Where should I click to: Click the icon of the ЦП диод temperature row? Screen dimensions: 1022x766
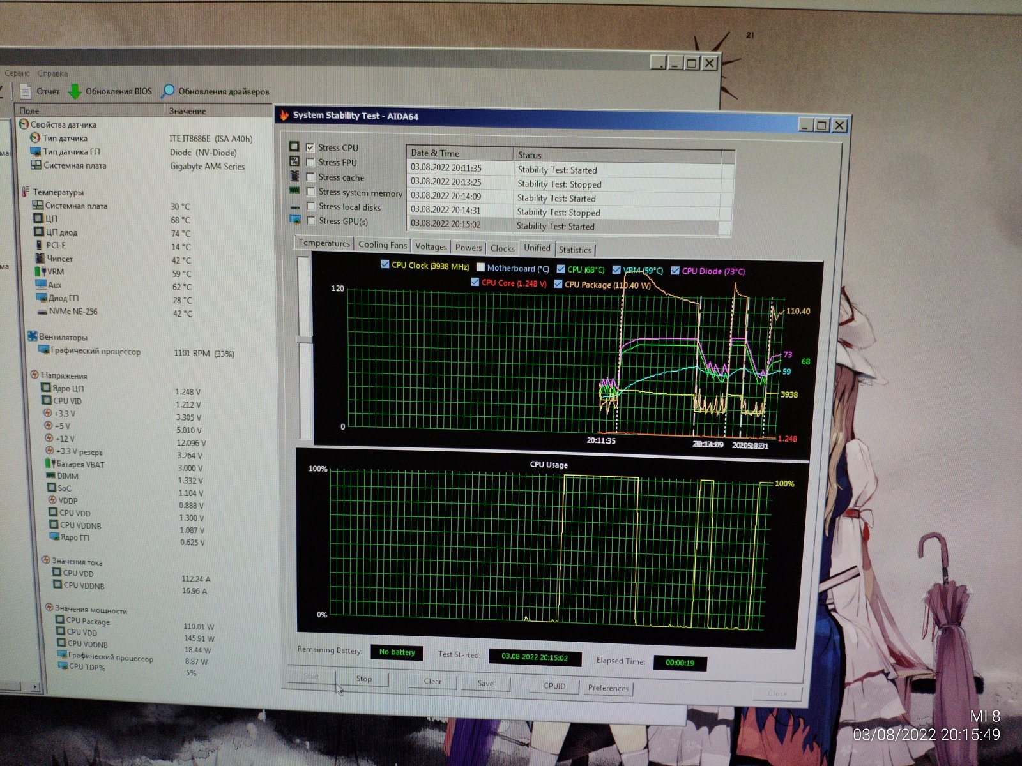click(x=39, y=232)
